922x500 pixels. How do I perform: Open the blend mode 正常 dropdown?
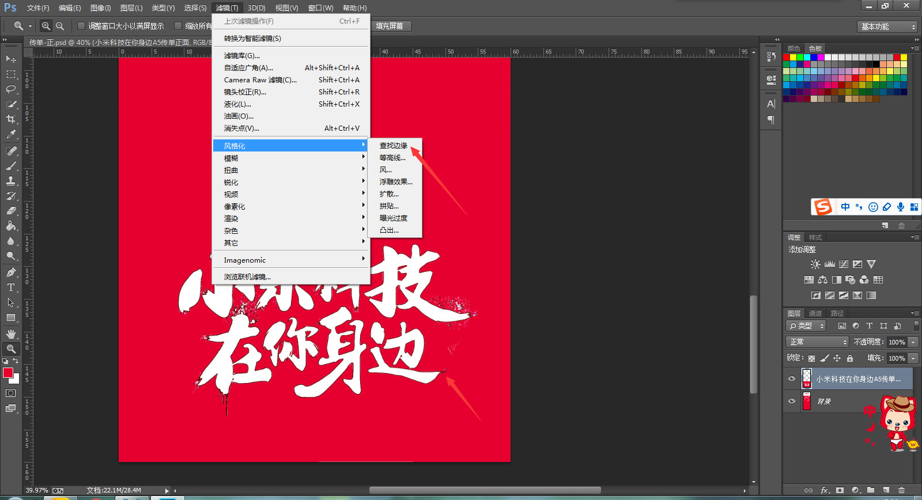point(817,342)
